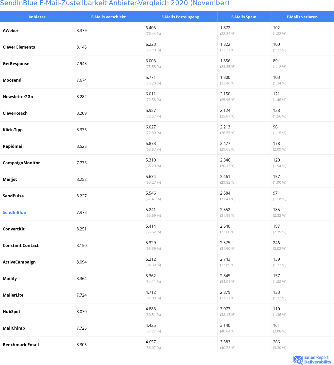Select the AWeber provider row
This screenshot has width=334, height=365.
pos(167,31)
